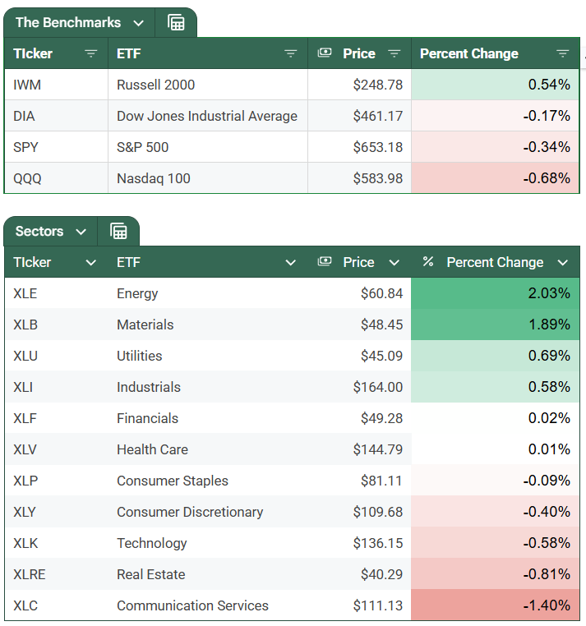Open the filter icon on Benchmarks ETF column
Image resolution: width=586 pixels, height=626 pixels.
290,54
